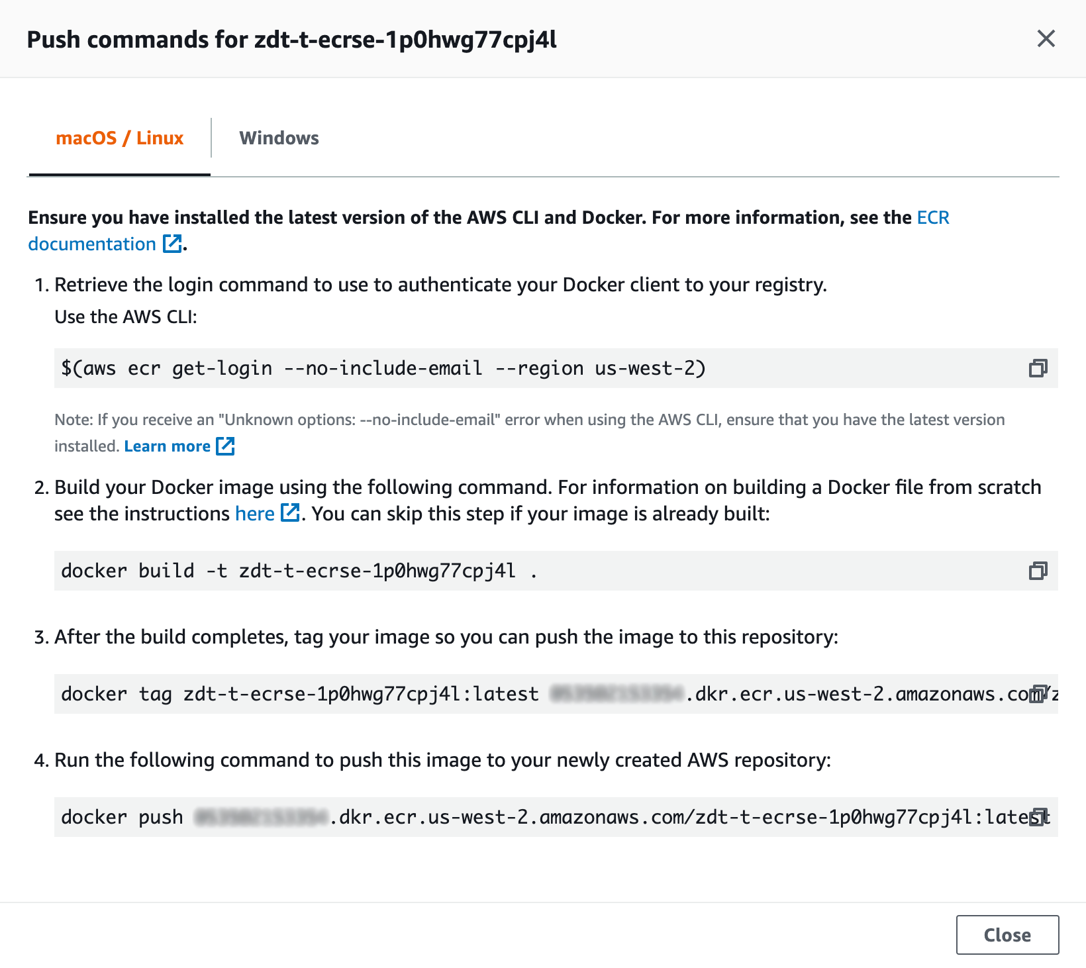Copy the docker tag command
The height and width of the screenshot is (968, 1086).
pyautogui.click(x=1039, y=693)
